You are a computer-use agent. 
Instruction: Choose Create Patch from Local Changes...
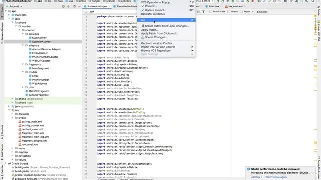[x=166, y=26]
